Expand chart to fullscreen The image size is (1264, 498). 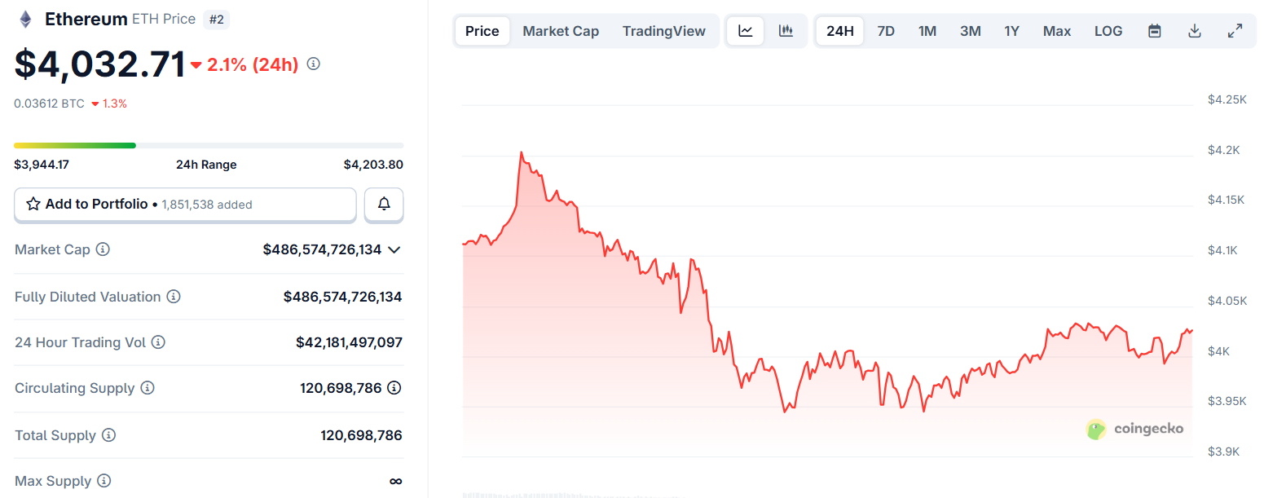tap(1235, 30)
